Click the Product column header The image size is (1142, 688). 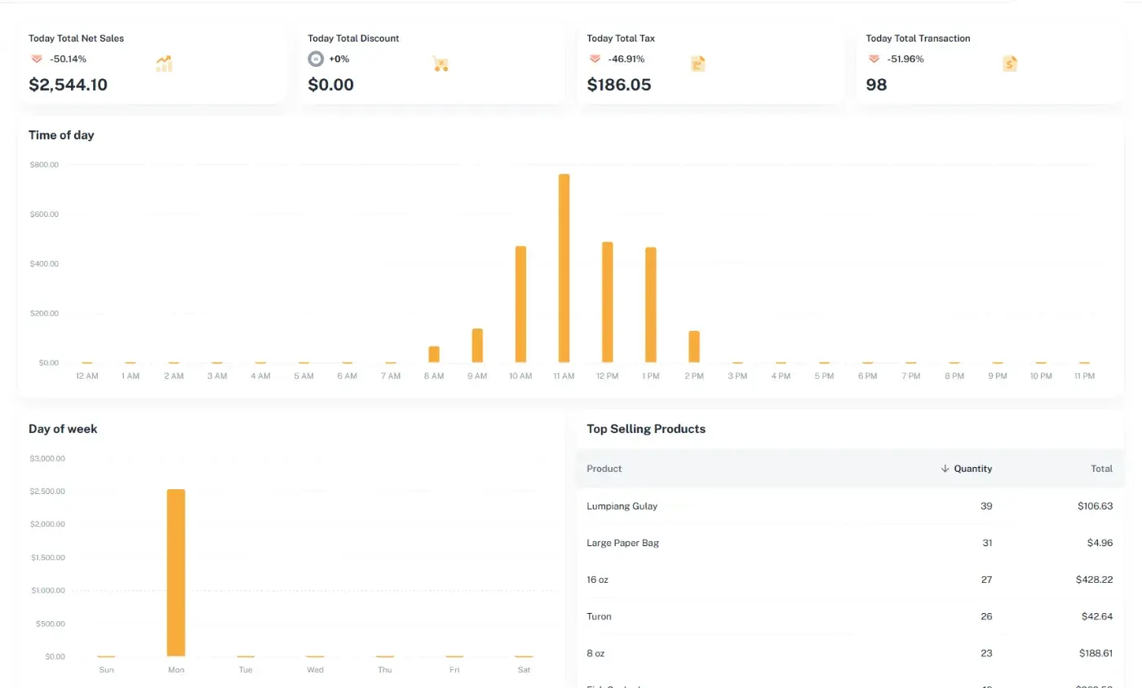coord(604,469)
